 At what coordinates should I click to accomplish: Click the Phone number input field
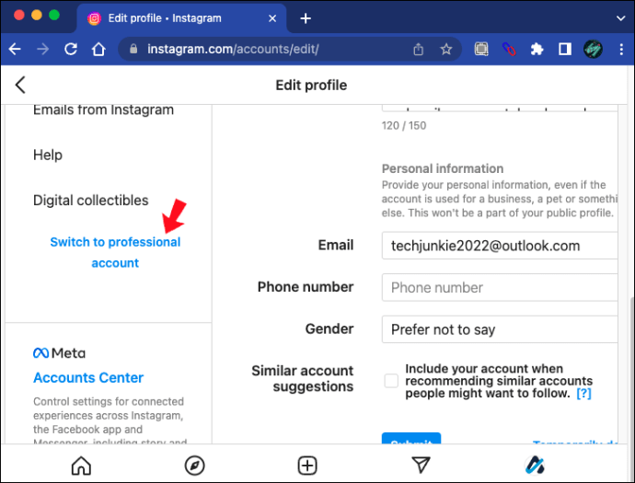499,287
